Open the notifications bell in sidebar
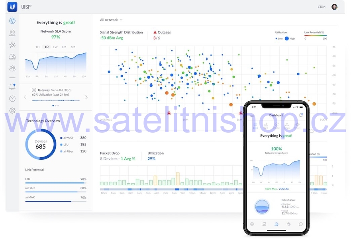The image size is (351, 239). 12,86
